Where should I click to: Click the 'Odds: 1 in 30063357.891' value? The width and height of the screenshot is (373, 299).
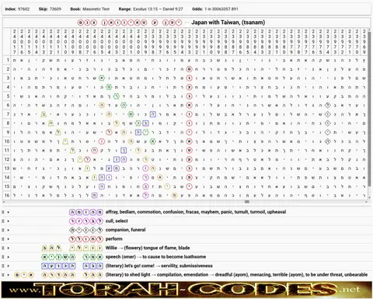215,9
